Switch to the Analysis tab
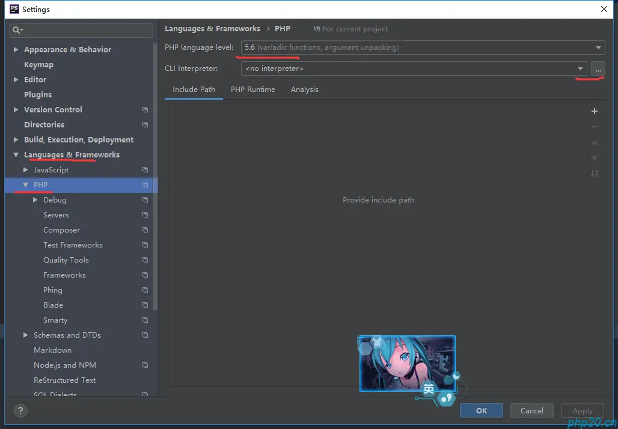This screenshot has height=429, width=618. pyautogui.click(x=305, y=90)
